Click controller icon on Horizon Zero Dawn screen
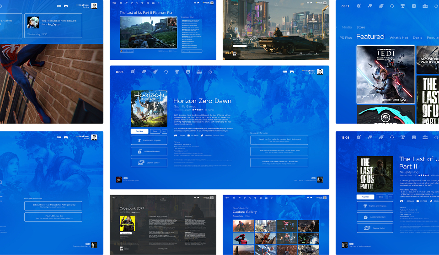This screenshot has height=255, width=439. [292, 71]
